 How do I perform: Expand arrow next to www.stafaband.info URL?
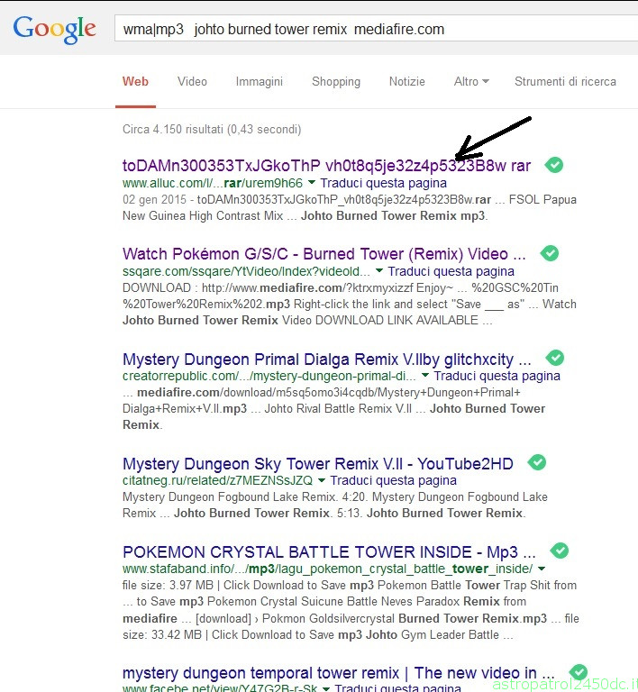[x=542, y=569]
